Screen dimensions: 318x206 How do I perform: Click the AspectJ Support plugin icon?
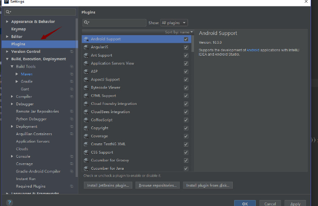pos(86,80)
